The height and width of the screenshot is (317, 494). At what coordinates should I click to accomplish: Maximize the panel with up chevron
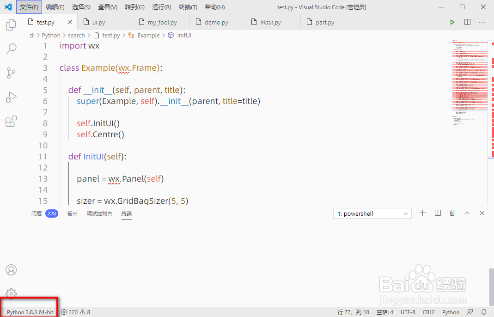pyautogui.click(x=467, y=213)
